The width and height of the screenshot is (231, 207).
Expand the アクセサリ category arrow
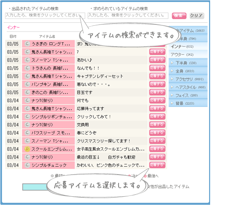tap(172, 79)
